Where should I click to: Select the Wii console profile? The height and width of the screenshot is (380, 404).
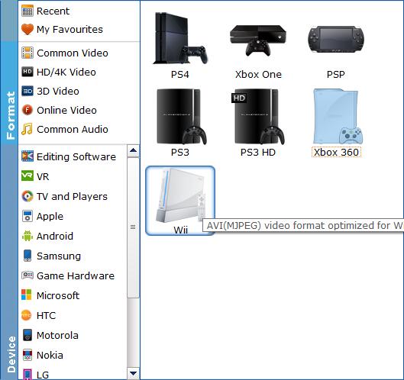[180, 201]
